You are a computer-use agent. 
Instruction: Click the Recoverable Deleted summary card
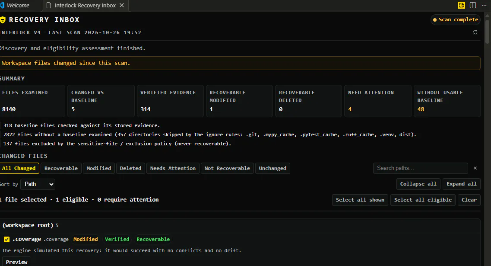pyautogui.click(x=309, y=101)
